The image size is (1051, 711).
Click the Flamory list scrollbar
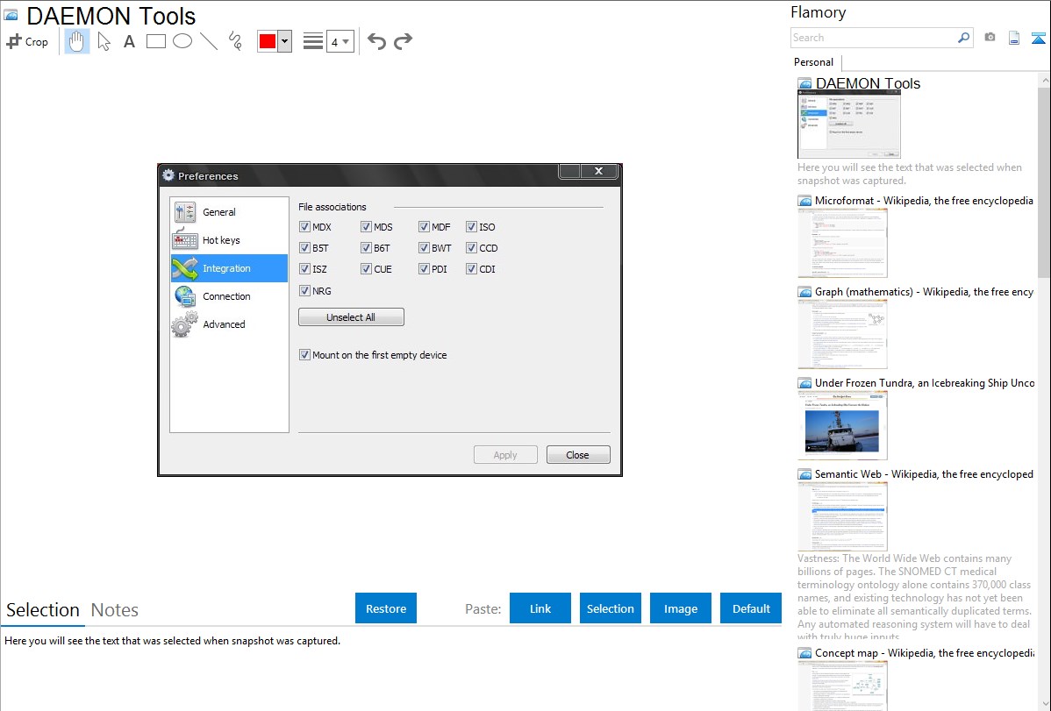pyautogui.click(x=1044, y=181)
